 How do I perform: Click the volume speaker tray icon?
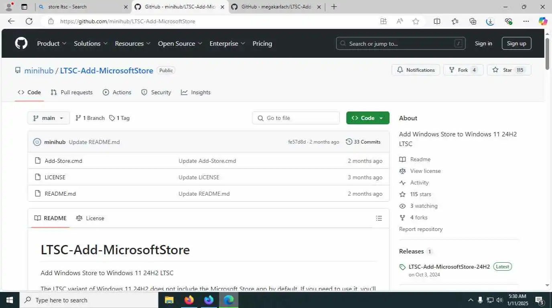pyautogui.click(x=499, y=300)
